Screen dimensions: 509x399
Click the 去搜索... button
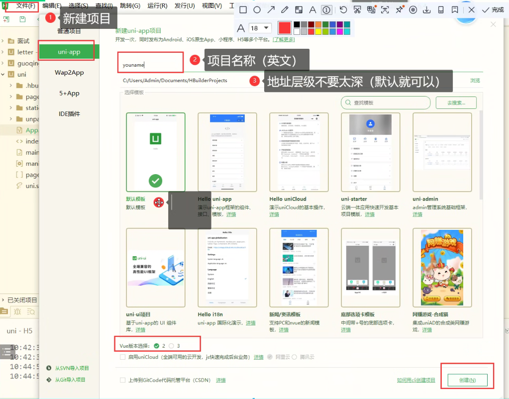tap(456, 102)
